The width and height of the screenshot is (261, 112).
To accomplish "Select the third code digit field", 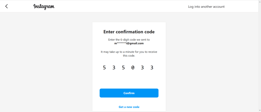I will tap(123, 68).
